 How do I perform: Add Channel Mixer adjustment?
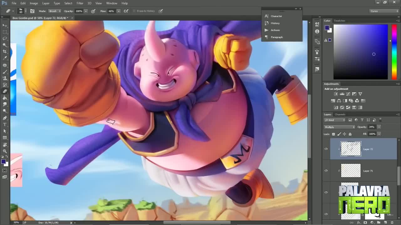pyautogui.click(x=357, y=101)
